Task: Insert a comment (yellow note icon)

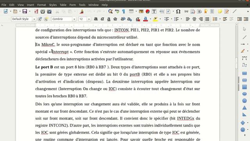Action: coord(220,11)
